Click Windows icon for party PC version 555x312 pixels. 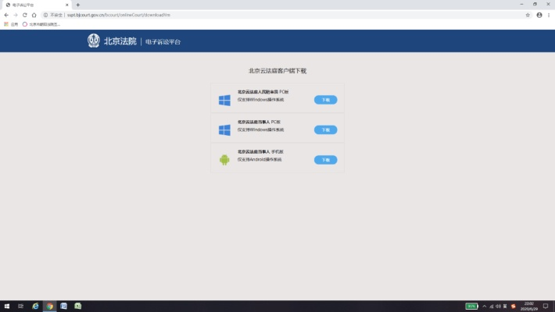(224, 129)
